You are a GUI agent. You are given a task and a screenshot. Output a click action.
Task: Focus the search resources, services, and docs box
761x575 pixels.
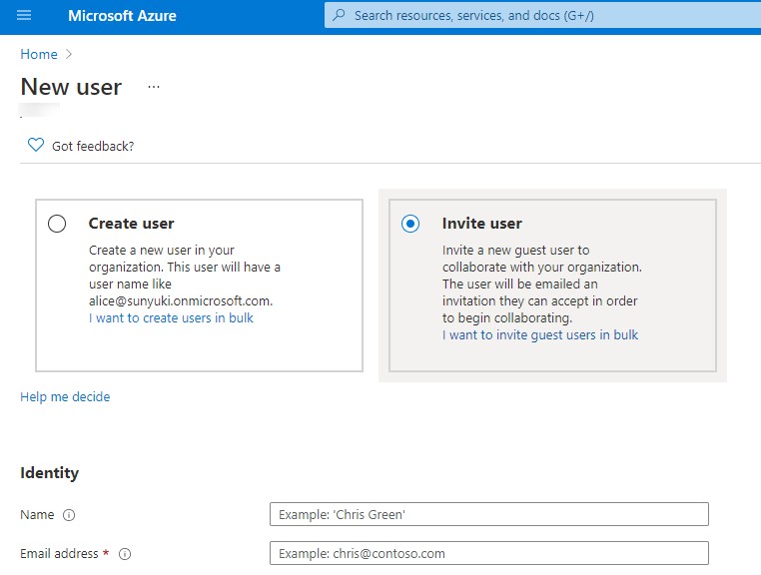click(x=542, y=16)
